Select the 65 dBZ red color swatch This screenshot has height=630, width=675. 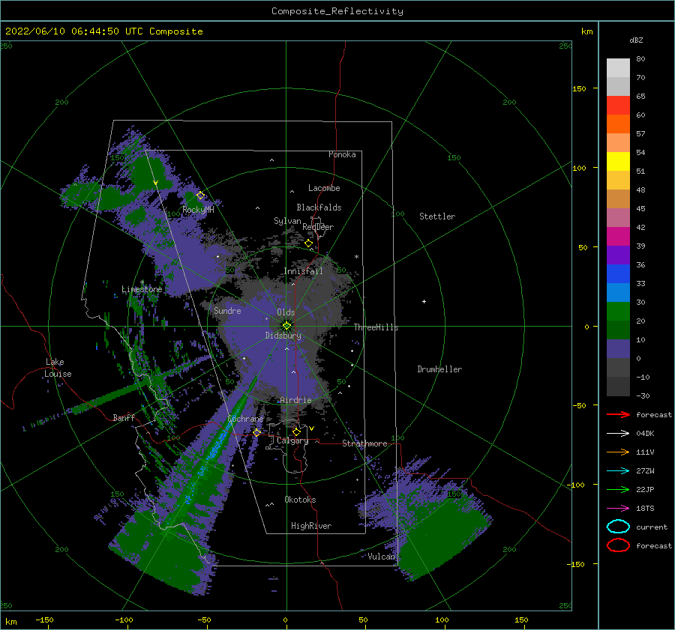(618, 105)
